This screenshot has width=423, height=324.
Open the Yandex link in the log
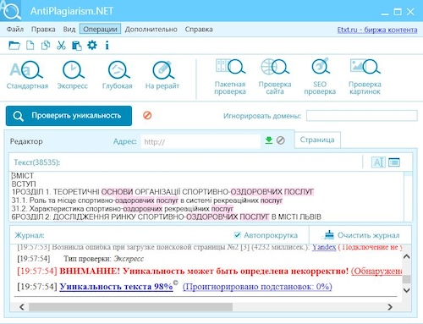(324, 247)
